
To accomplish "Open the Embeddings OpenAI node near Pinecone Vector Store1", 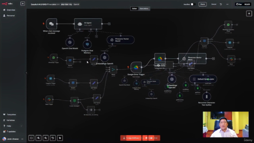I will coord(104,57).
